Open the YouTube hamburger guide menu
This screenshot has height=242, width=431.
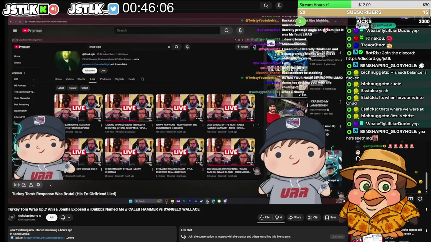(x=15, y=31)
